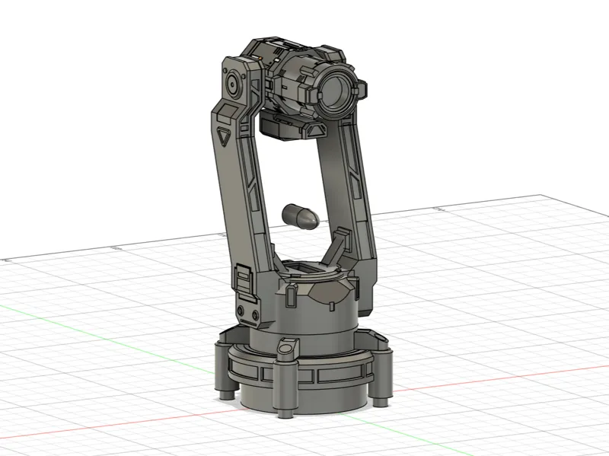Select the floating bullet-shaped body between the arms
Screen dimensions: 609x456
(300, 216)
